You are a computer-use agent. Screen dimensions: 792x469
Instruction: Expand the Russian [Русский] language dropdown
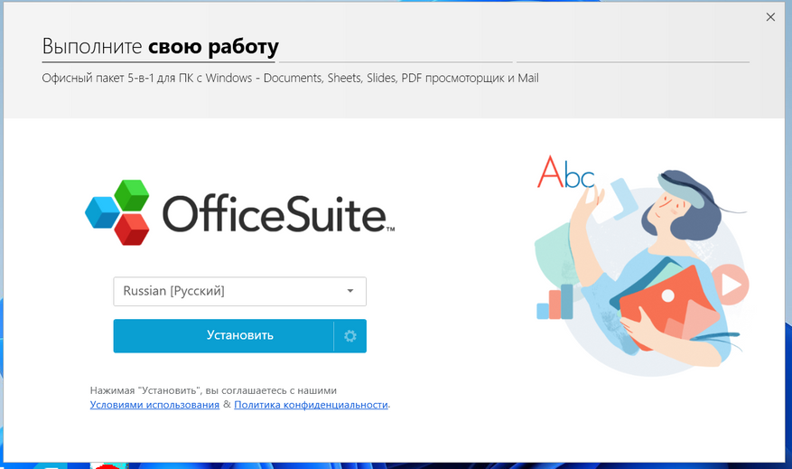click(239, 292)
